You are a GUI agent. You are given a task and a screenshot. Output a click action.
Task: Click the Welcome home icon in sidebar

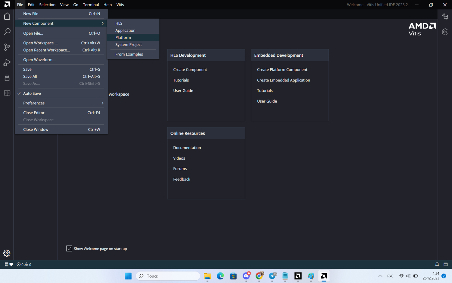click(7, 16)
